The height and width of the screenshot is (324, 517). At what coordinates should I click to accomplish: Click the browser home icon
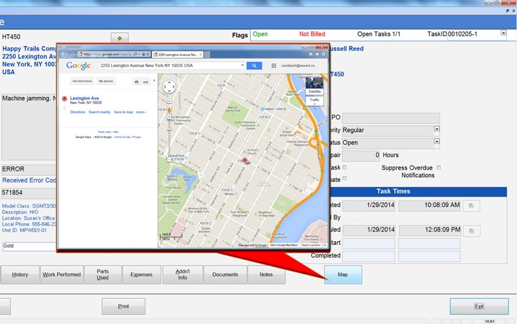310,54
